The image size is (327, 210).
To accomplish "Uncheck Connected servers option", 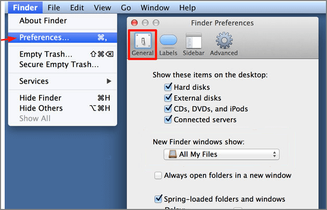I will click(x=168, y=120).
